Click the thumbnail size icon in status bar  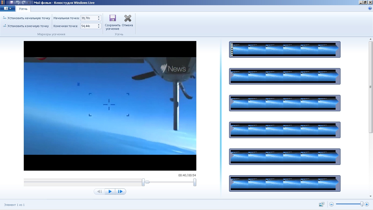[x=321, y=204]
